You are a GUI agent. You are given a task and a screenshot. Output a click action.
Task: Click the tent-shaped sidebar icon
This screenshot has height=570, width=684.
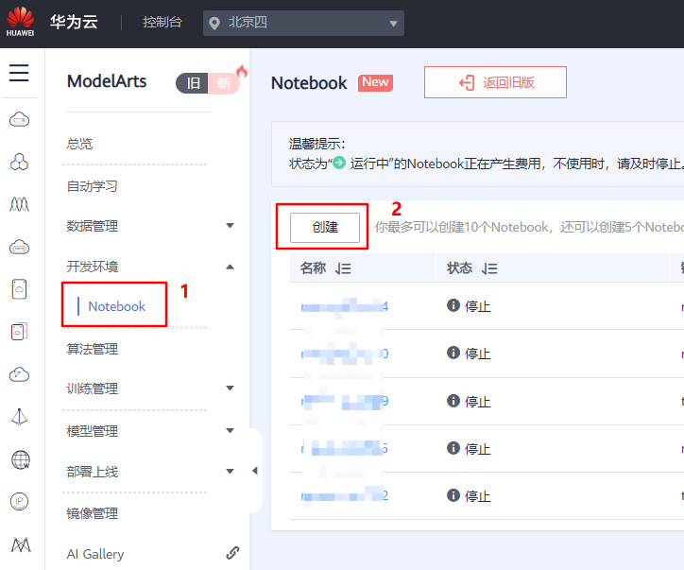point(19,417)
